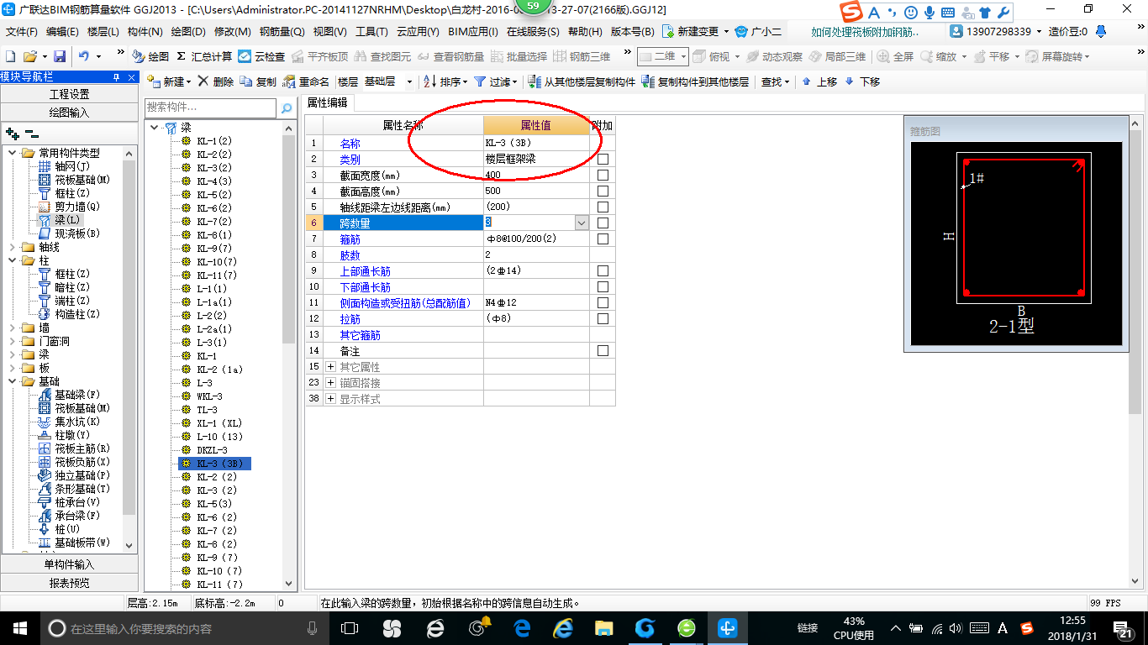Click 上移 move up arrow

(x=819, y=81)
